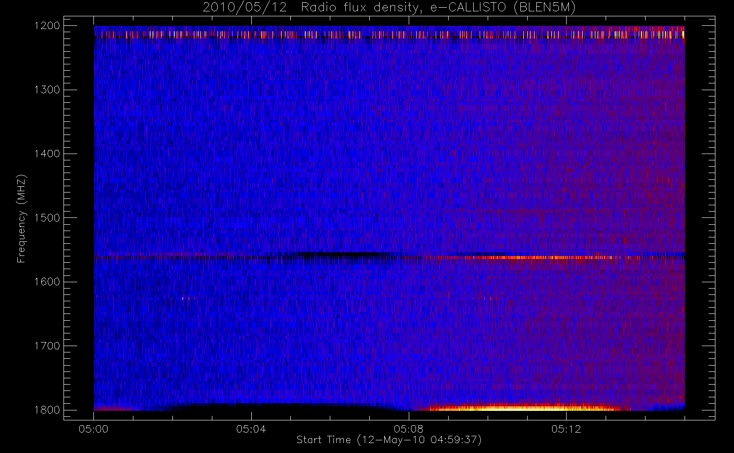Click the plot title '2010/05/12 Radio flux density'
The image size is (734, 453).
(389, 8)
